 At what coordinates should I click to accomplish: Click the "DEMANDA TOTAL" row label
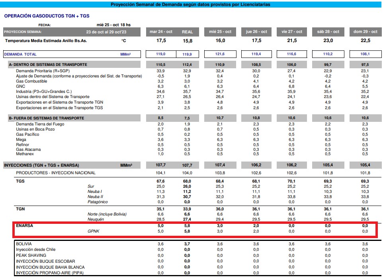pos(20,54)
